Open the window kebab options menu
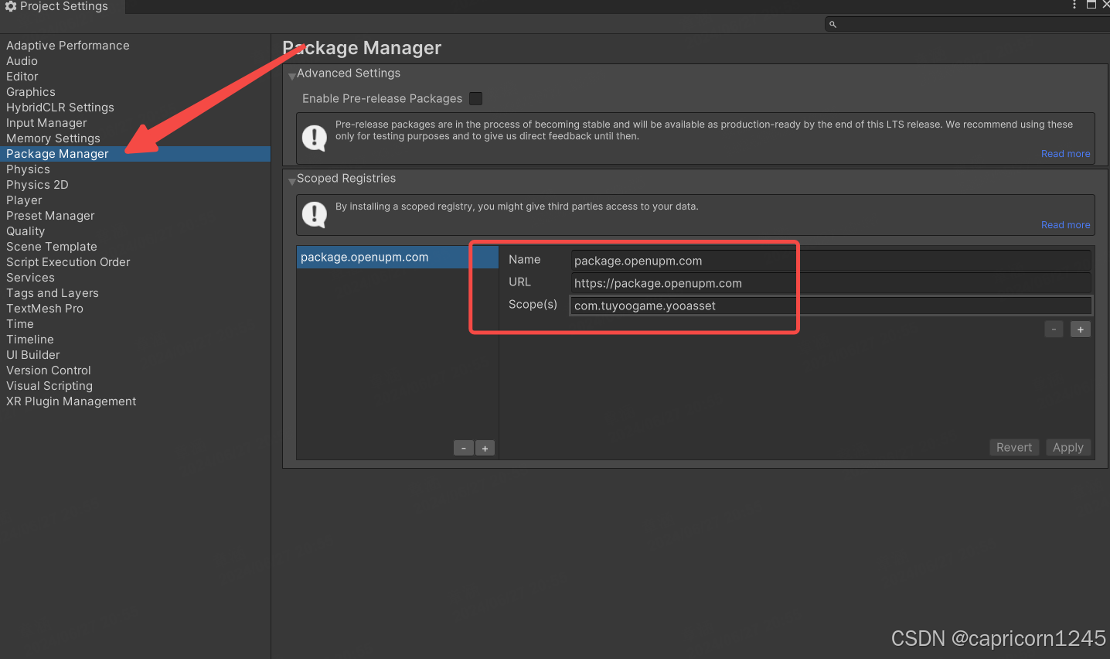The image size is (1110, 659). (1074, 5)
